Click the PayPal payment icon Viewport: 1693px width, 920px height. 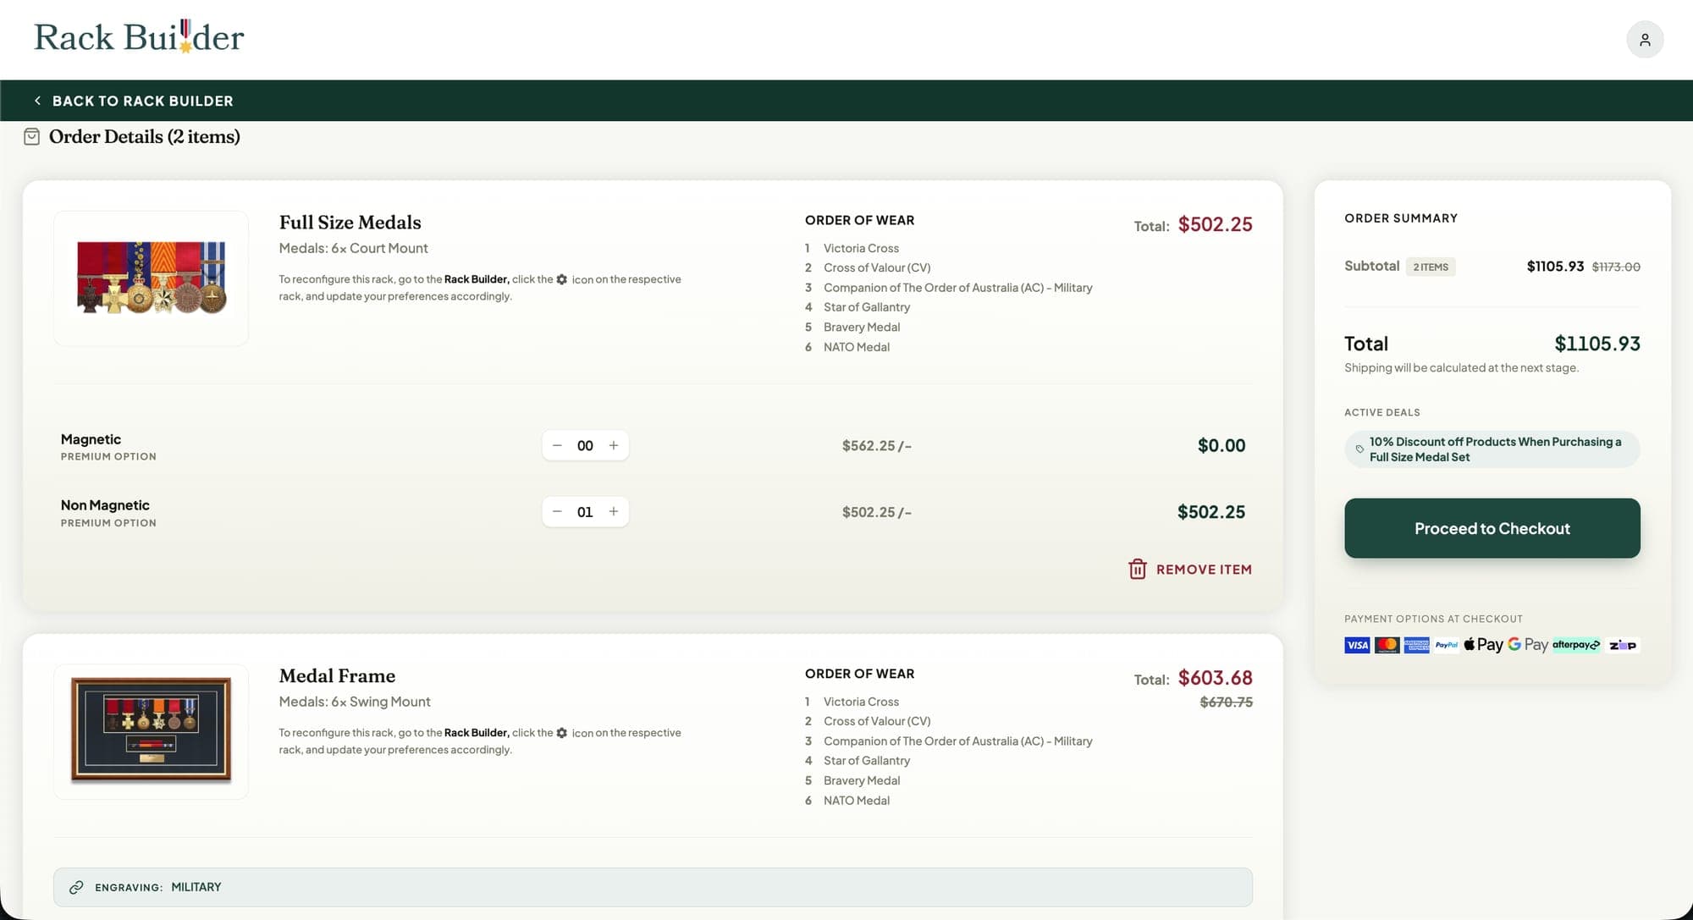(1447, 645)
